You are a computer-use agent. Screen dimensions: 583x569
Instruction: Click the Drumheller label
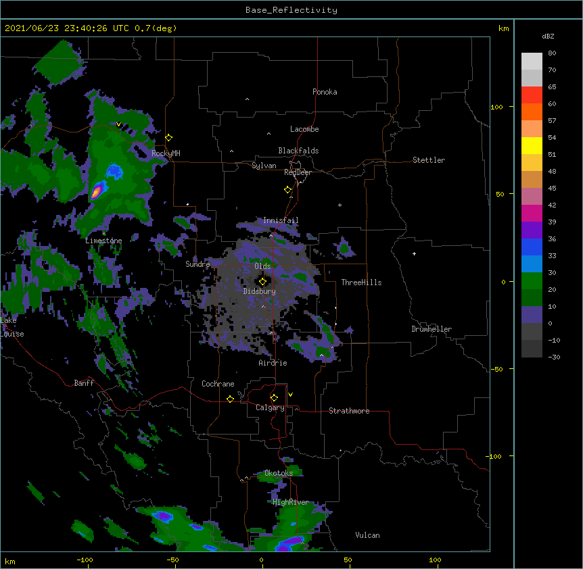click(432, 329)
